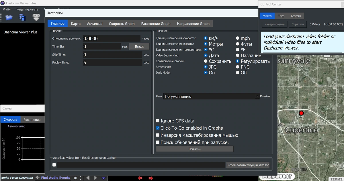Screen dimensions: 344x181
Task: Select the Главное settings tab
Action: click(x=58, y=24)
